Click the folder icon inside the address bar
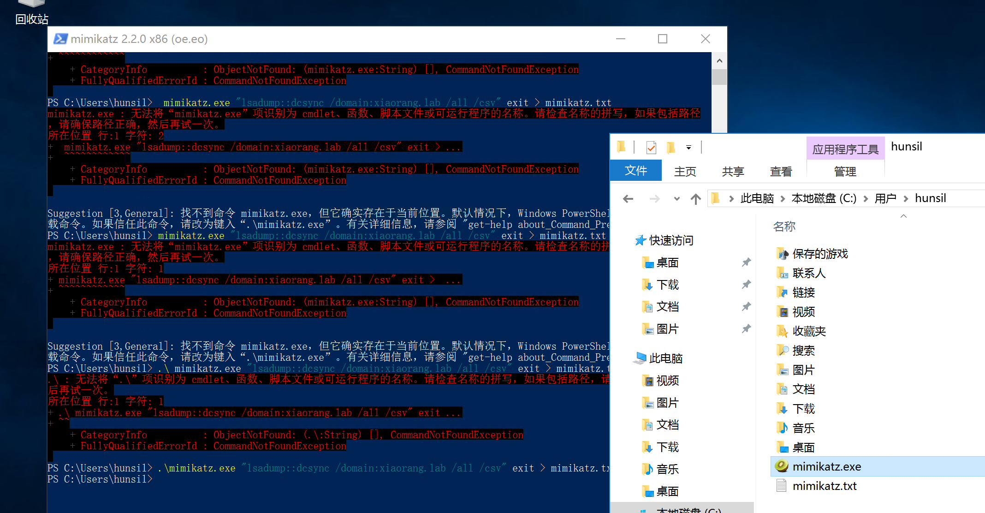Viewport: 985px width, 513px height. pyautogui.click(x=715, y=198)
